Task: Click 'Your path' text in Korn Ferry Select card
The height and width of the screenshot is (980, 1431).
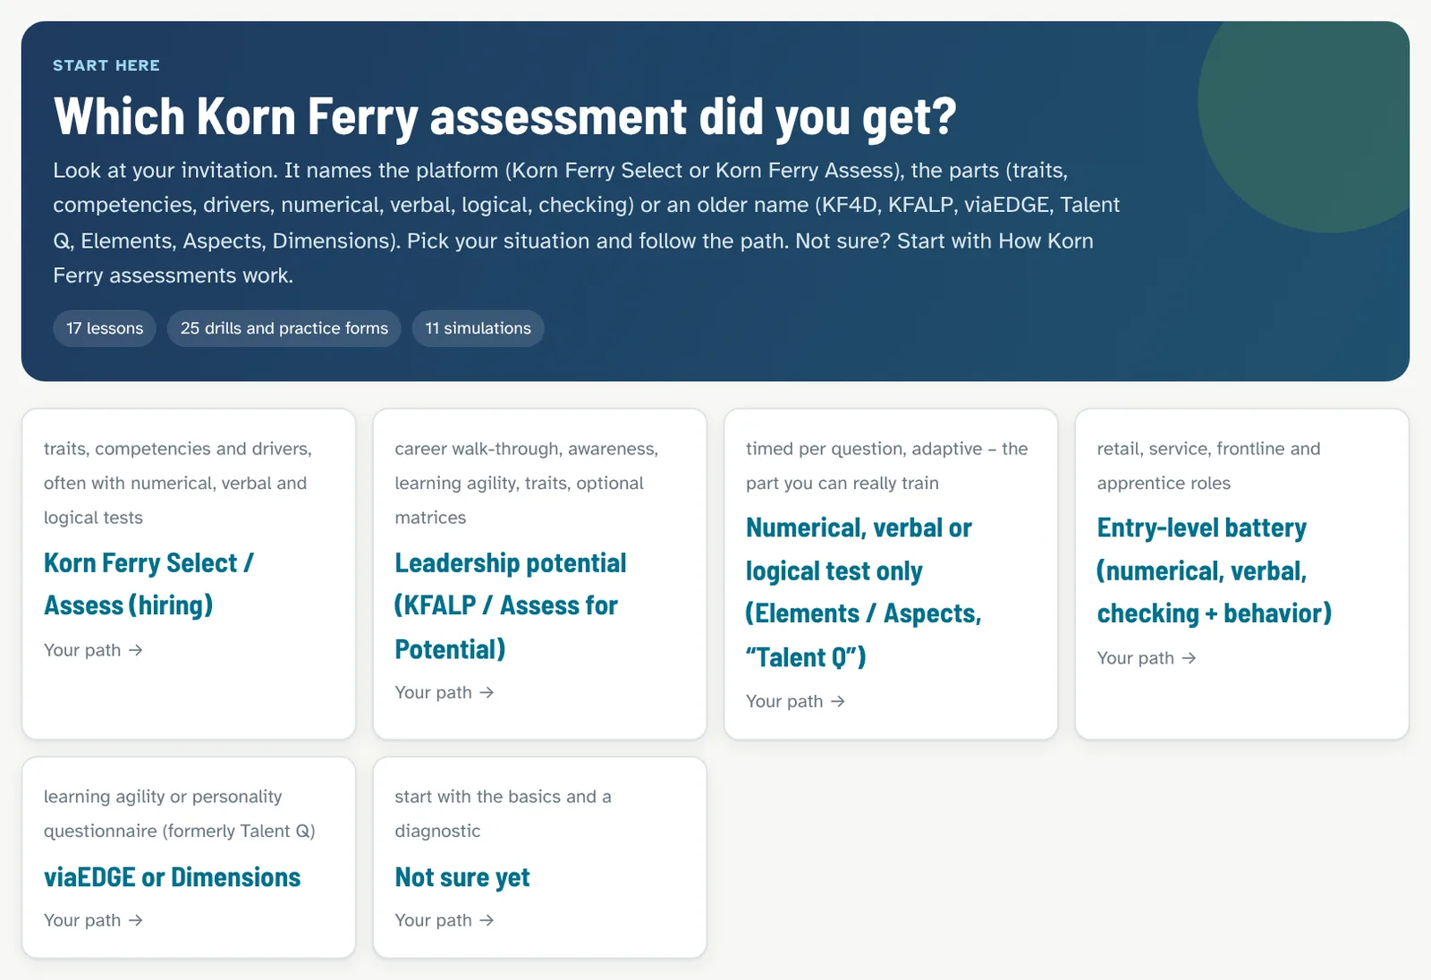Action: [x=82, y=650]
